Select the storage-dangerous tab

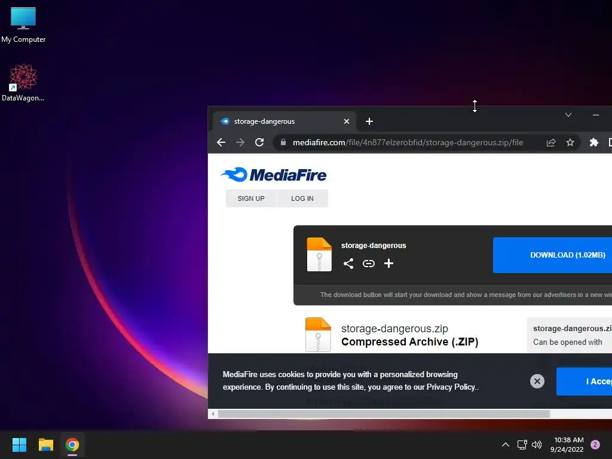point(284,121)
